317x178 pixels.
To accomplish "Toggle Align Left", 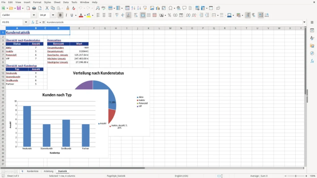I will (98, 15).
